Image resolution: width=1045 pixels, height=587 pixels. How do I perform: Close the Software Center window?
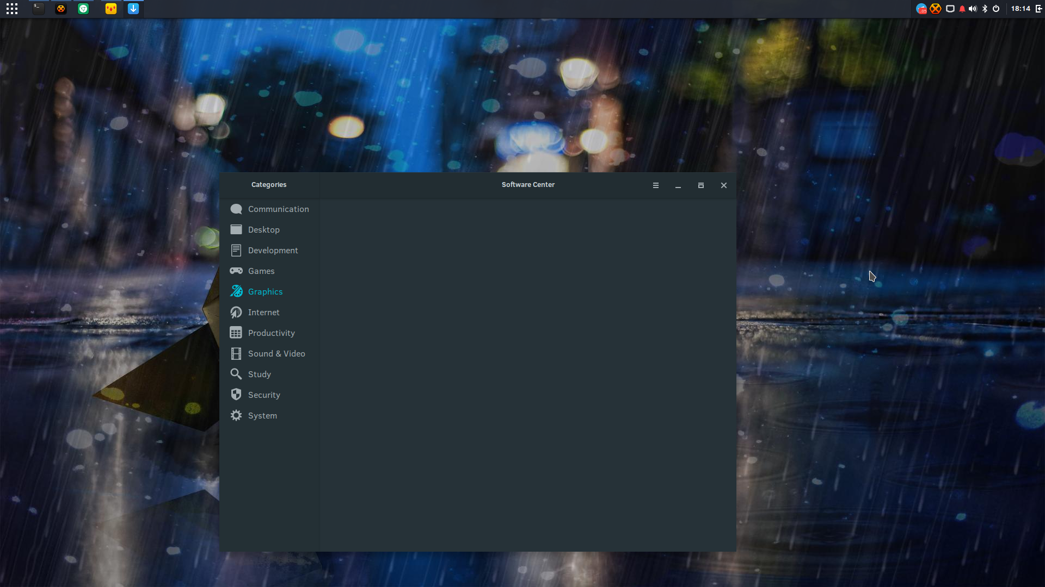pyautogui.click(x=724, y=185)
